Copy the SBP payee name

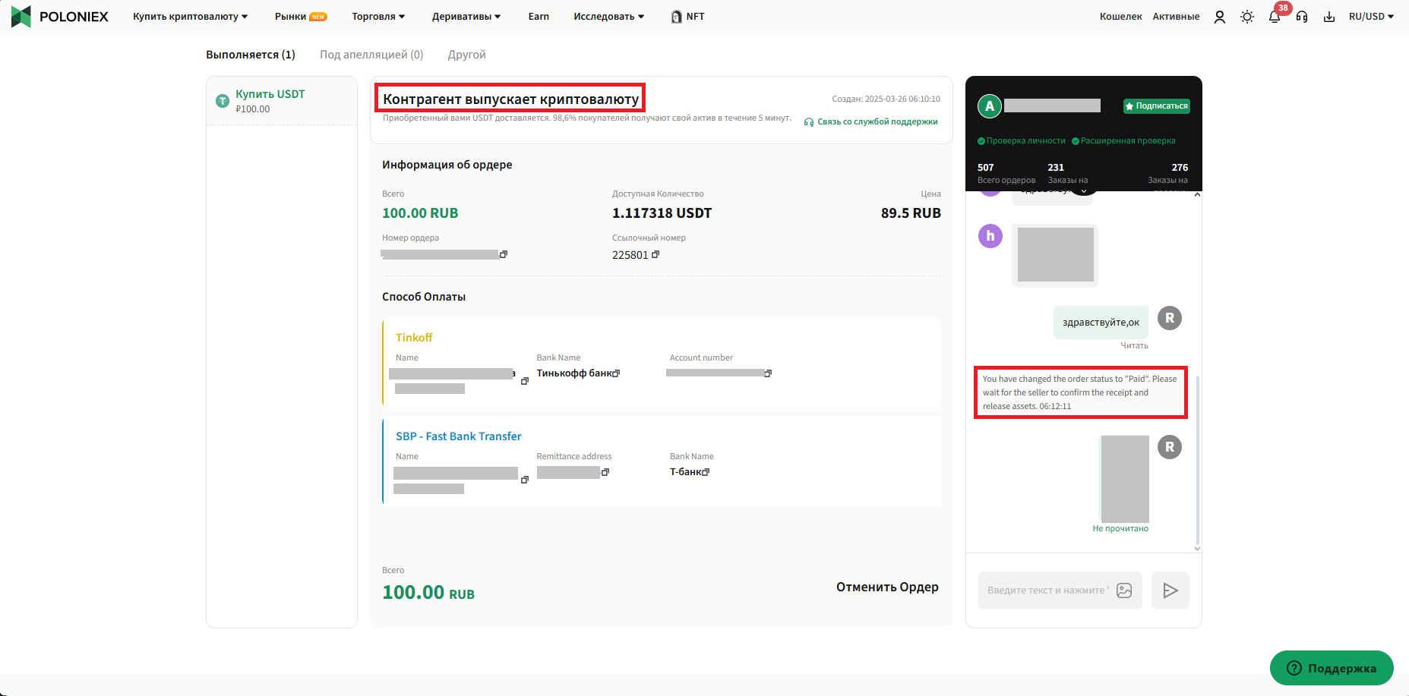(x=525, y=480)
